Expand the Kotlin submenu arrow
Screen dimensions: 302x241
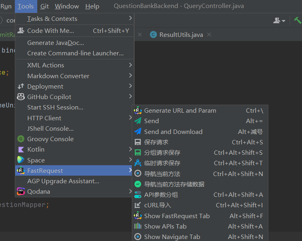click(131, 149)
